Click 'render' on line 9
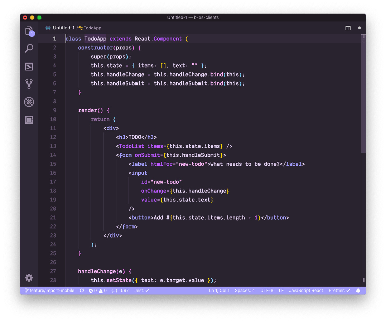 point(87,111)
